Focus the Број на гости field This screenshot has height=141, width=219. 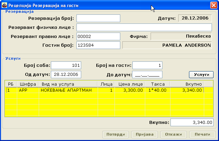[148, 65]
